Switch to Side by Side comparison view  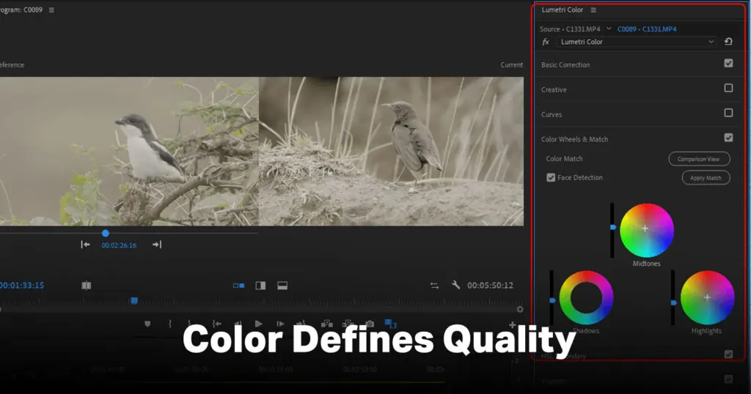point(238,286)
